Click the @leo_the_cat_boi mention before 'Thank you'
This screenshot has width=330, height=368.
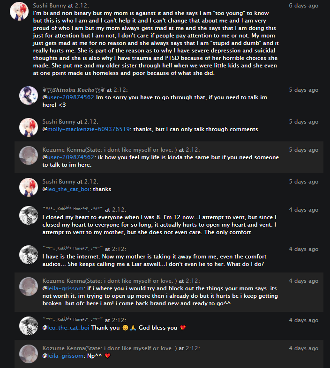[66, 328]
